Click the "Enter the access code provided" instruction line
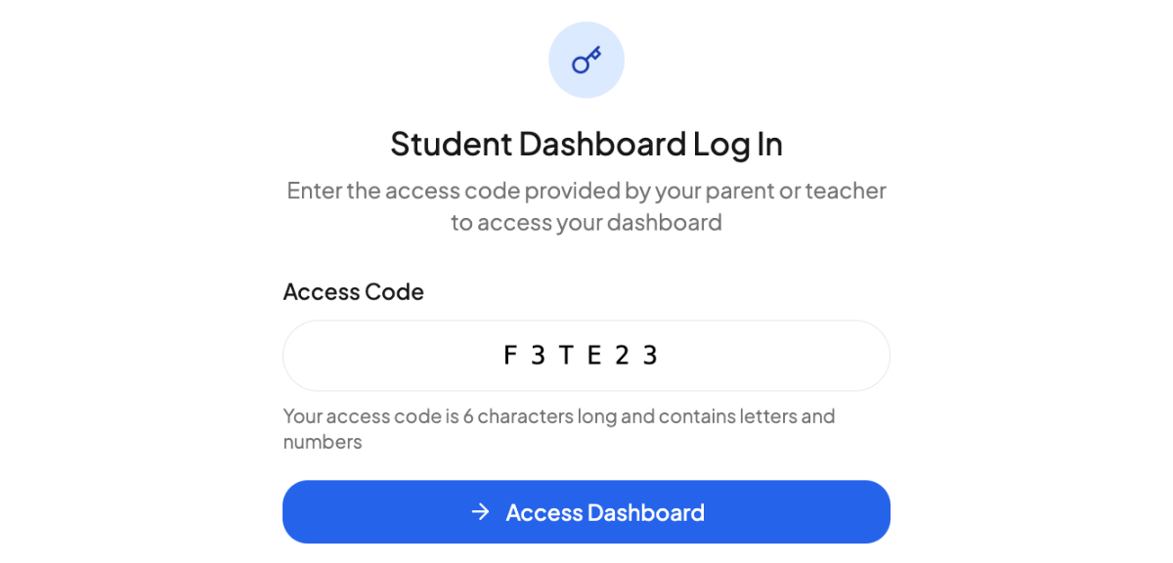The height and width of the screenshot is (563, 1173). [x=586, y=191]
